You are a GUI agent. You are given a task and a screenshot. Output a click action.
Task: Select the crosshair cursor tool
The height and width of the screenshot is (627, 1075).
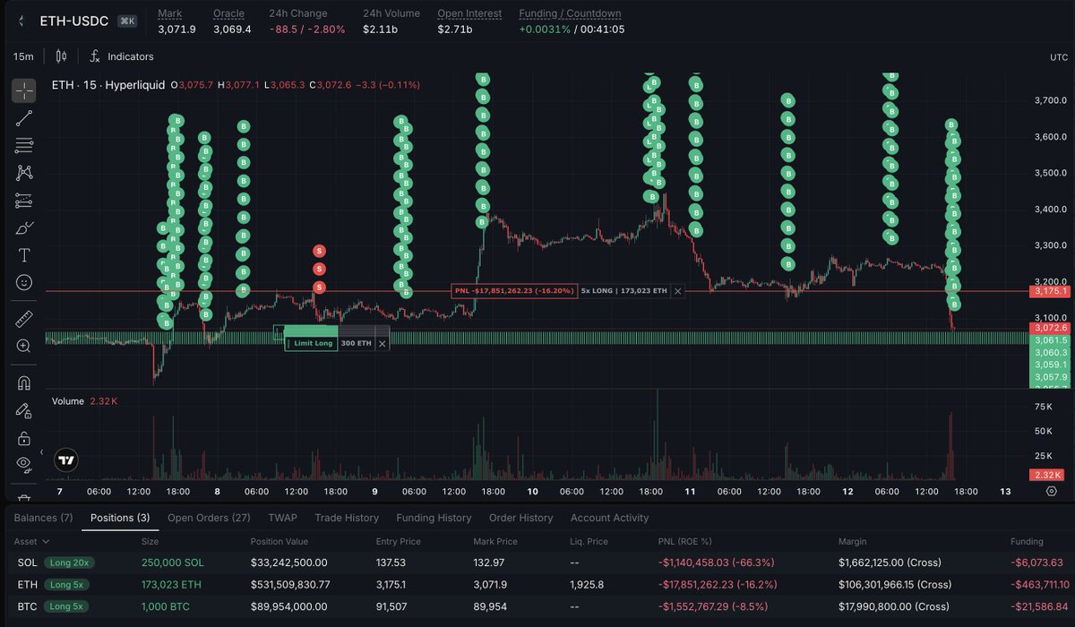tap(24, 90)
